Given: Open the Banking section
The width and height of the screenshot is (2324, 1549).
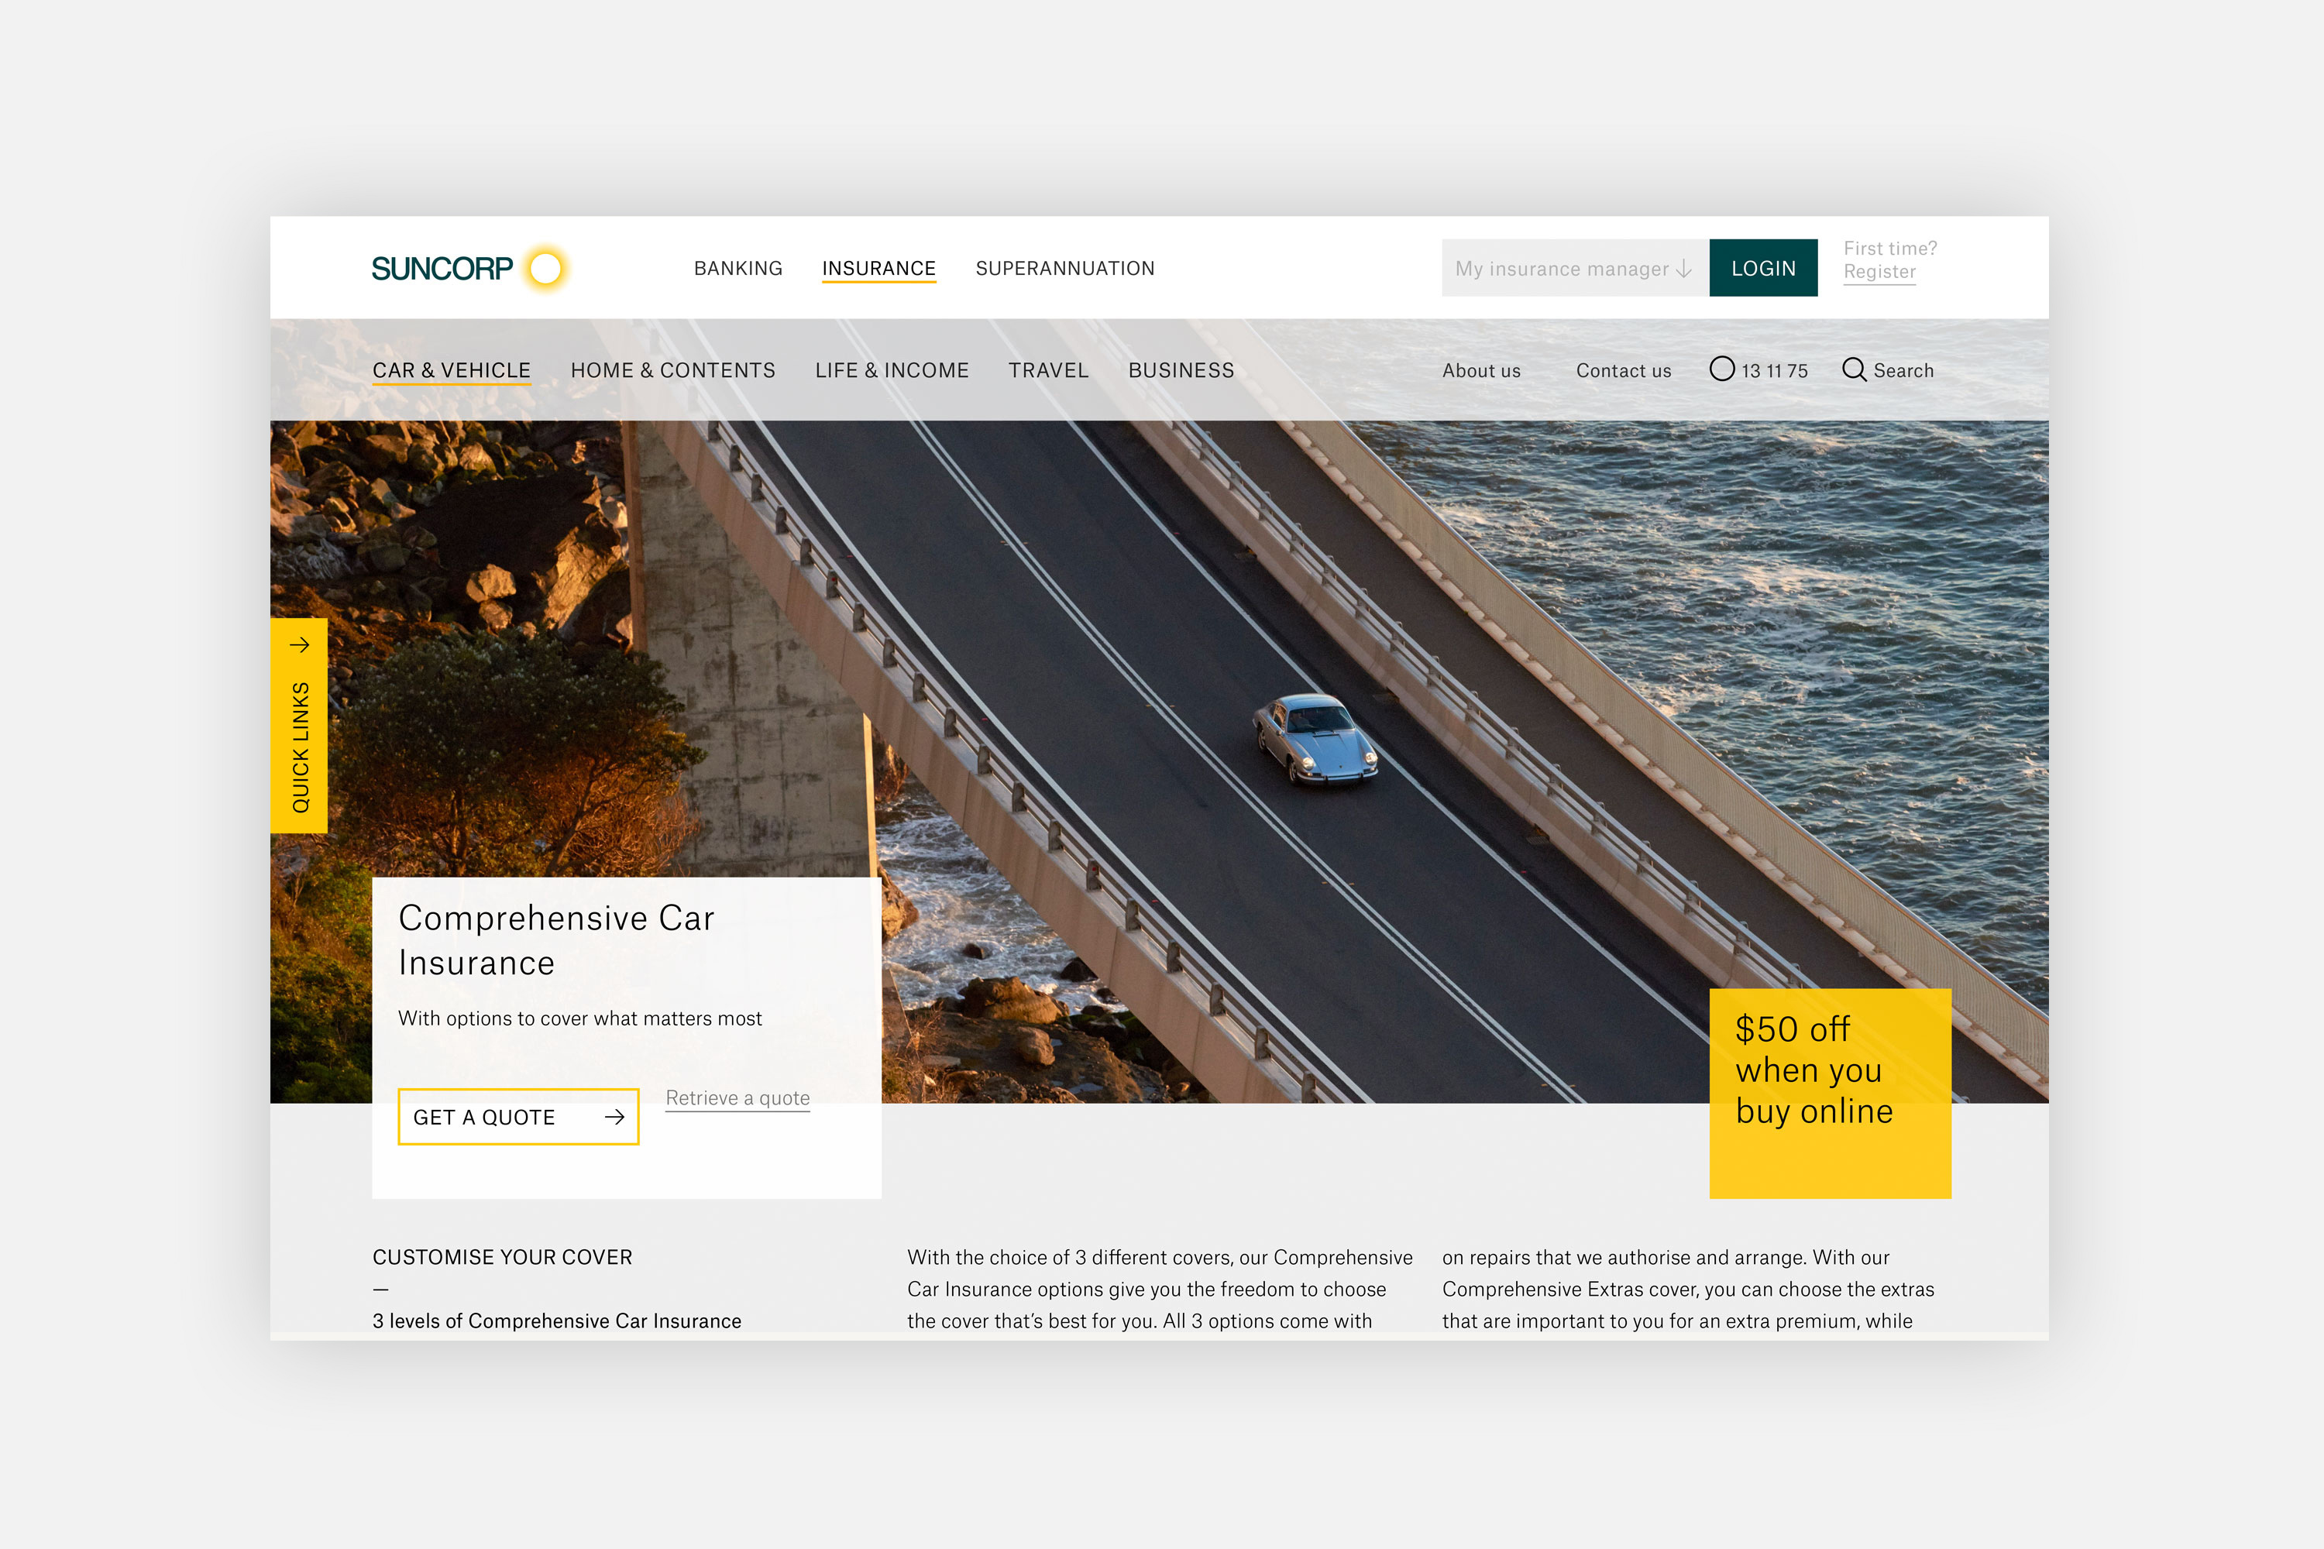Looking at the screenshot, I should (x=737, y=269).
